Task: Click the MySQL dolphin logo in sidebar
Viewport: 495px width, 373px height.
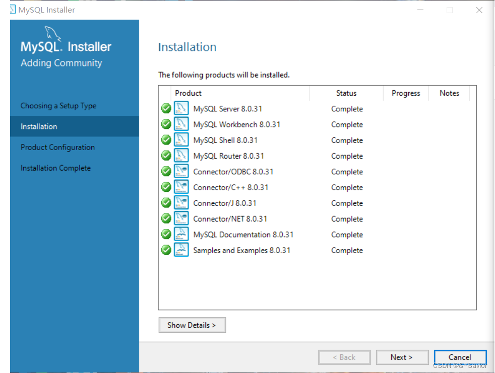Action: [52, 33]
